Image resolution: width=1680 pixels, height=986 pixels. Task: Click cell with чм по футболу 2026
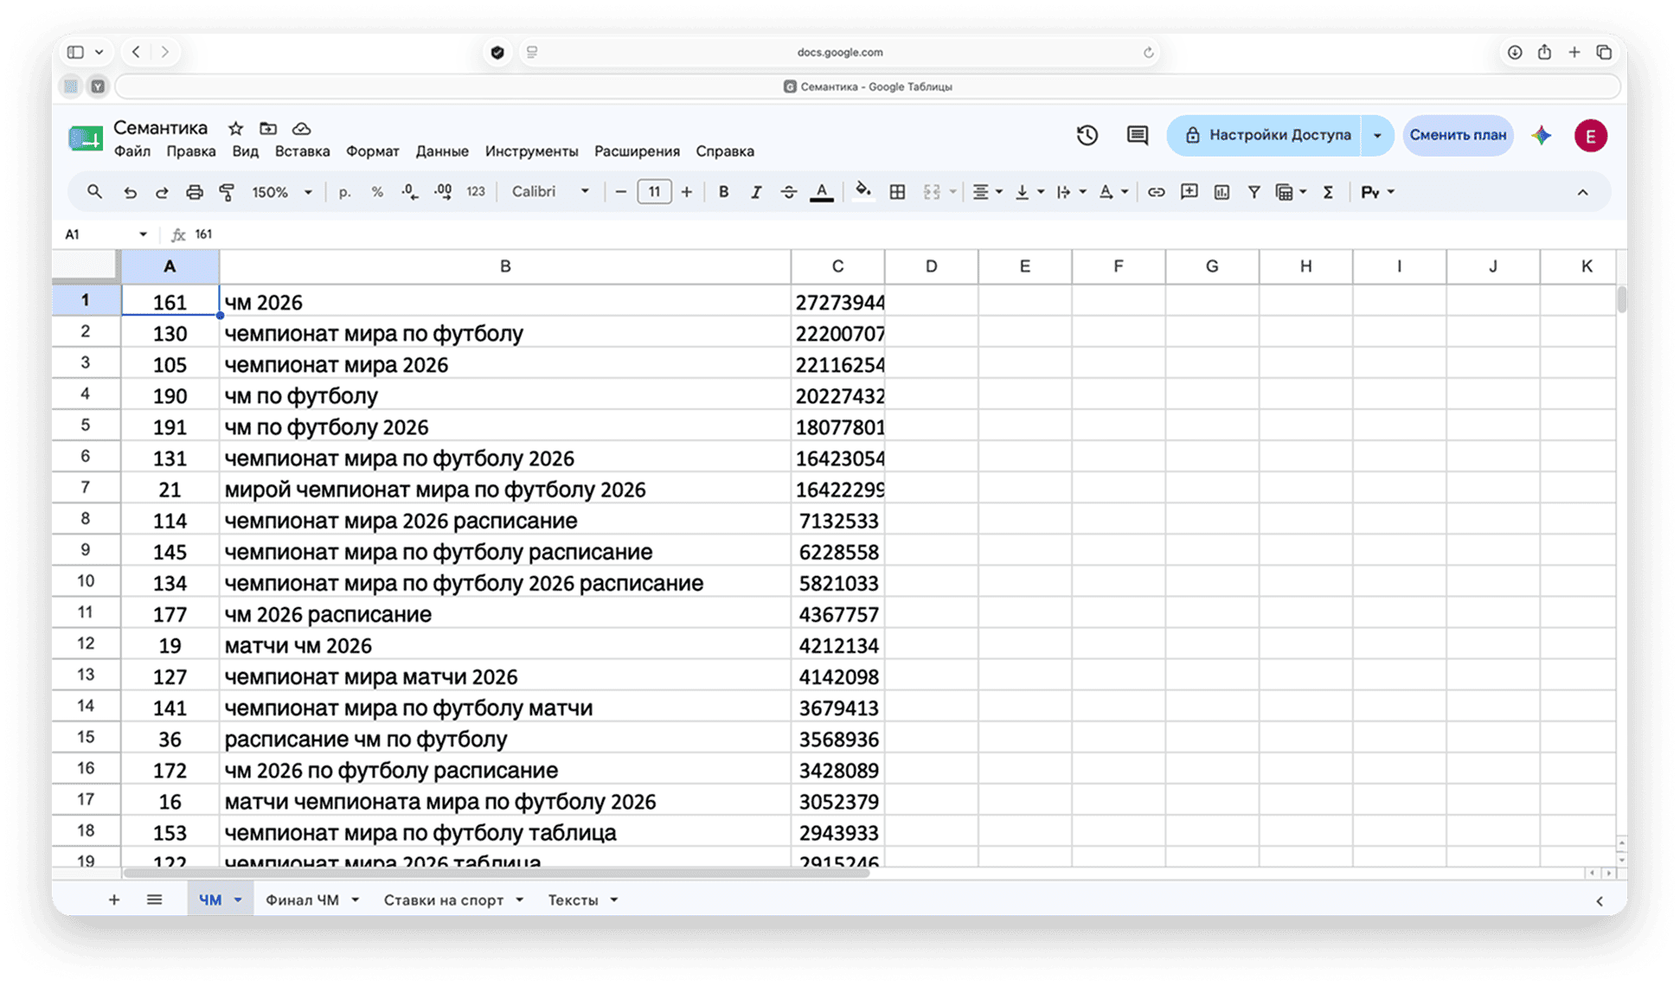point(505,427)
